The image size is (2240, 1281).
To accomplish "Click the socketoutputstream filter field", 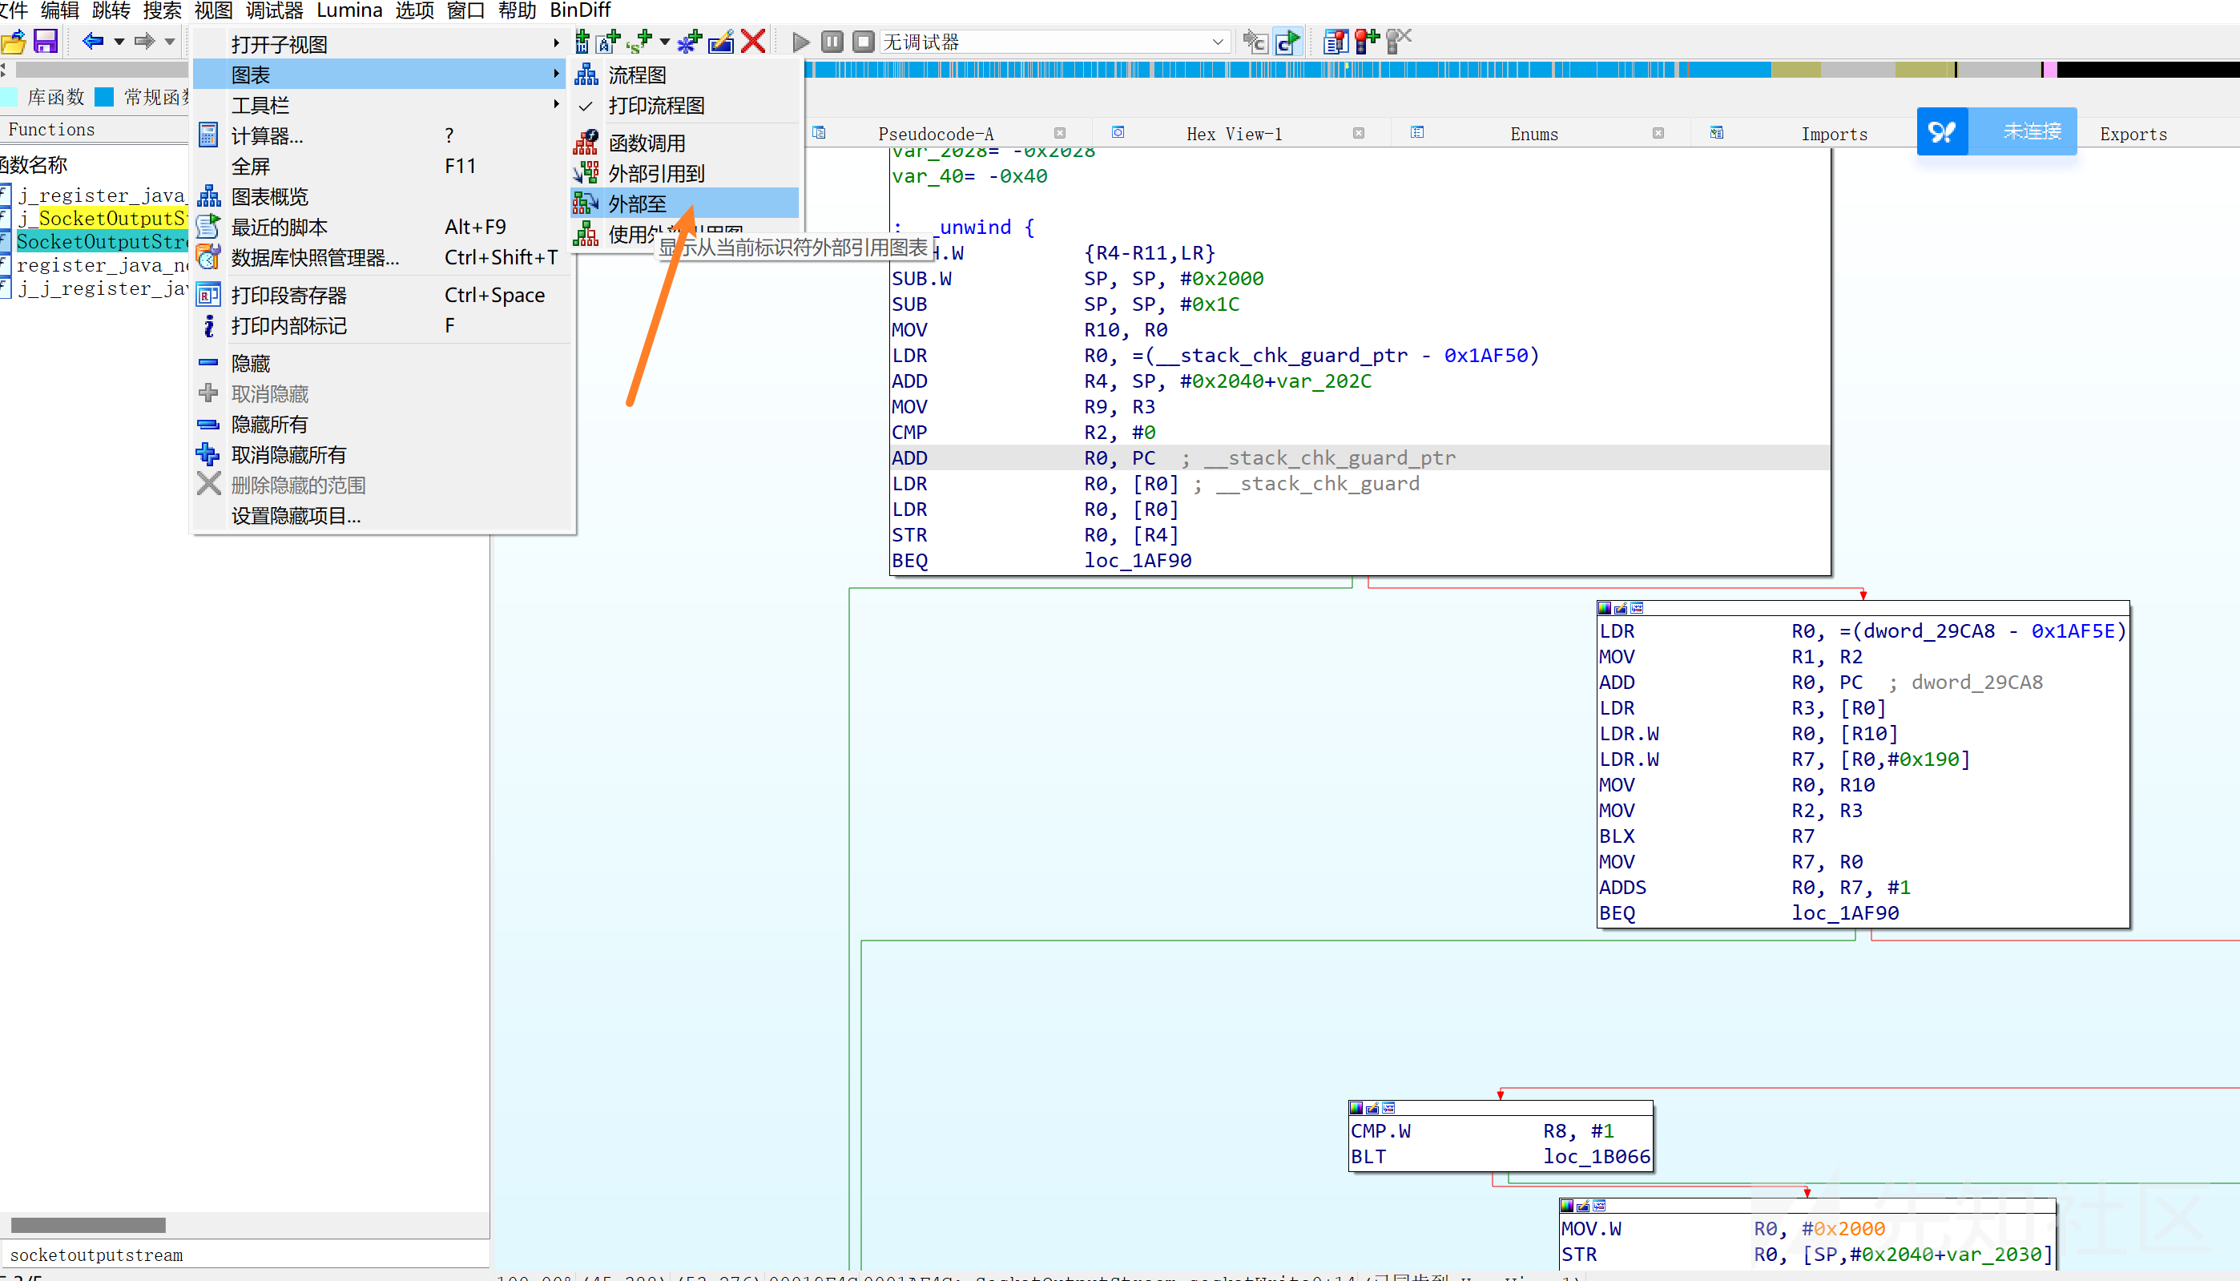I will (x=244, y=1255).
